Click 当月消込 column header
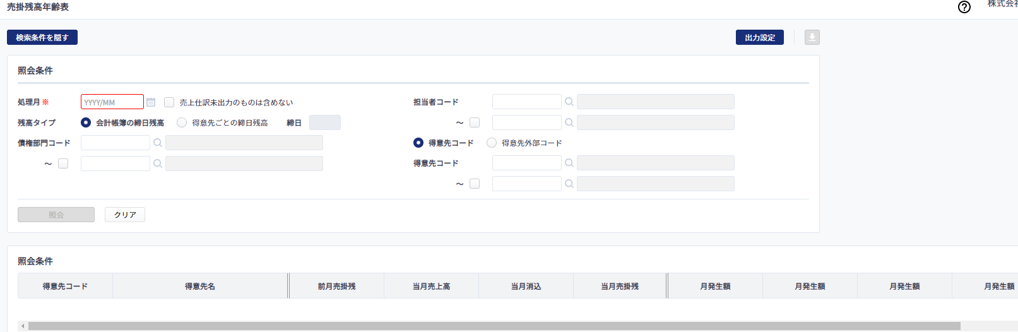Screen dimensions: 1018x332 coord(526,286)
